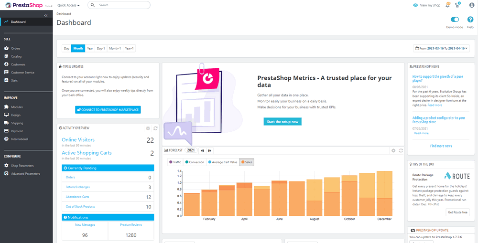The image size is (478, 243).
Task: Click the Catalog store icon
Action: (x=6, y=56)
